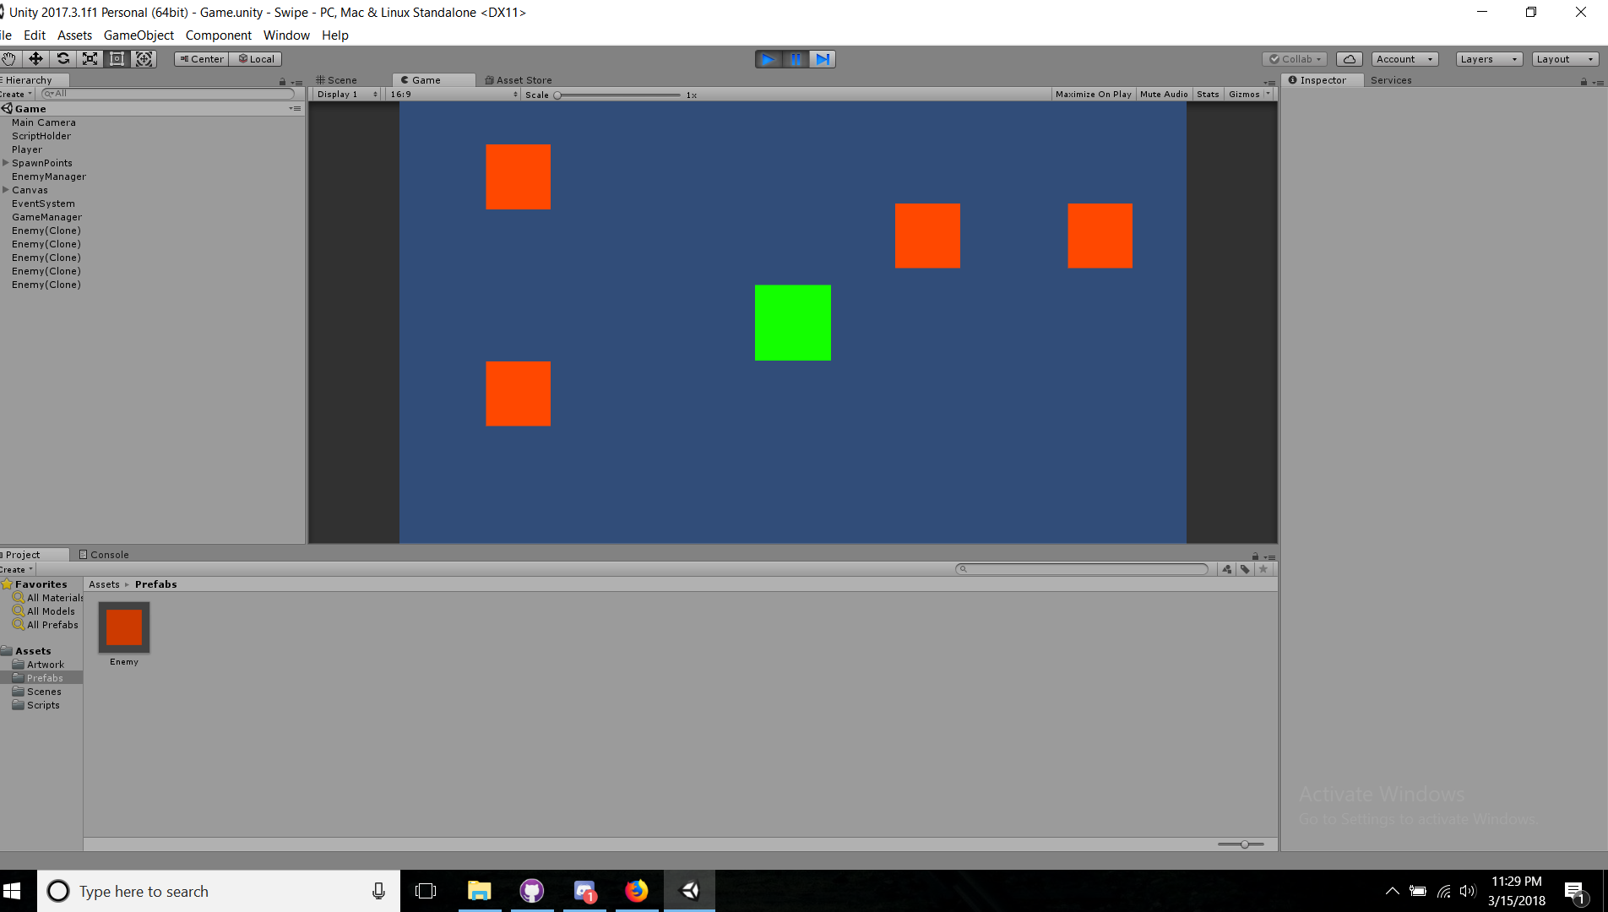The height and width of the screenshot is (912, 1608).
Task: Select Main Camera in Hierarchy
Action: pyautogui.click(x=44, y=122)
